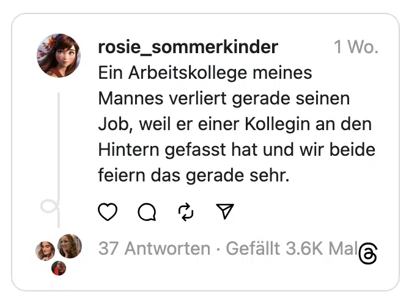406x303 pixels.
Task: Click the leftmost small replier avatar
Action: coord(45,250)
